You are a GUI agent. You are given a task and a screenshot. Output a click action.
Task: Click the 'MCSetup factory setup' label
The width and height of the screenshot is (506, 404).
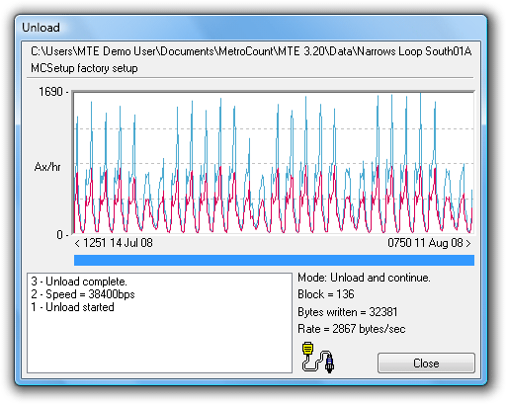(x=84, y=68)
